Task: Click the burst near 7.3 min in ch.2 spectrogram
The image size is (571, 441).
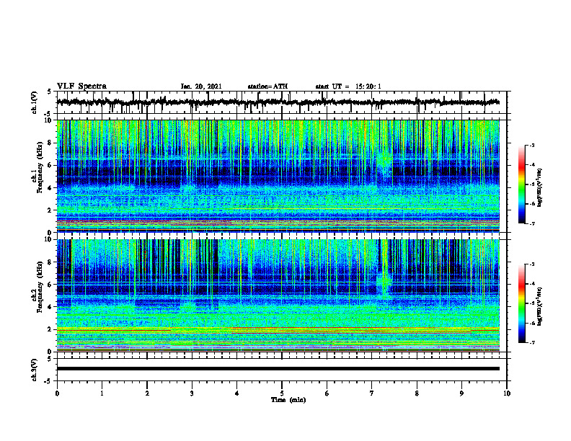Action: 384,284
